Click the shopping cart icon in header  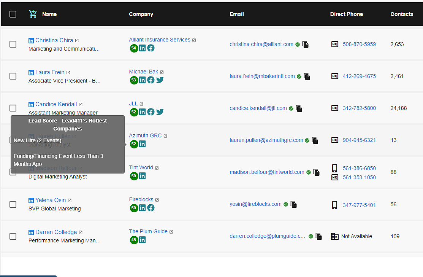click(33, 14)
